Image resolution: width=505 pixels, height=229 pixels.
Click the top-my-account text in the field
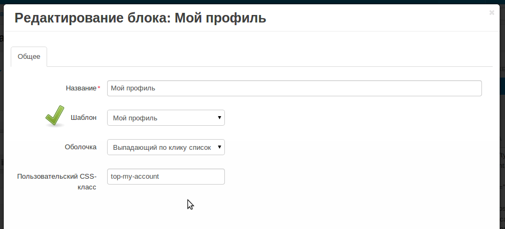click(x=135, y=177)
